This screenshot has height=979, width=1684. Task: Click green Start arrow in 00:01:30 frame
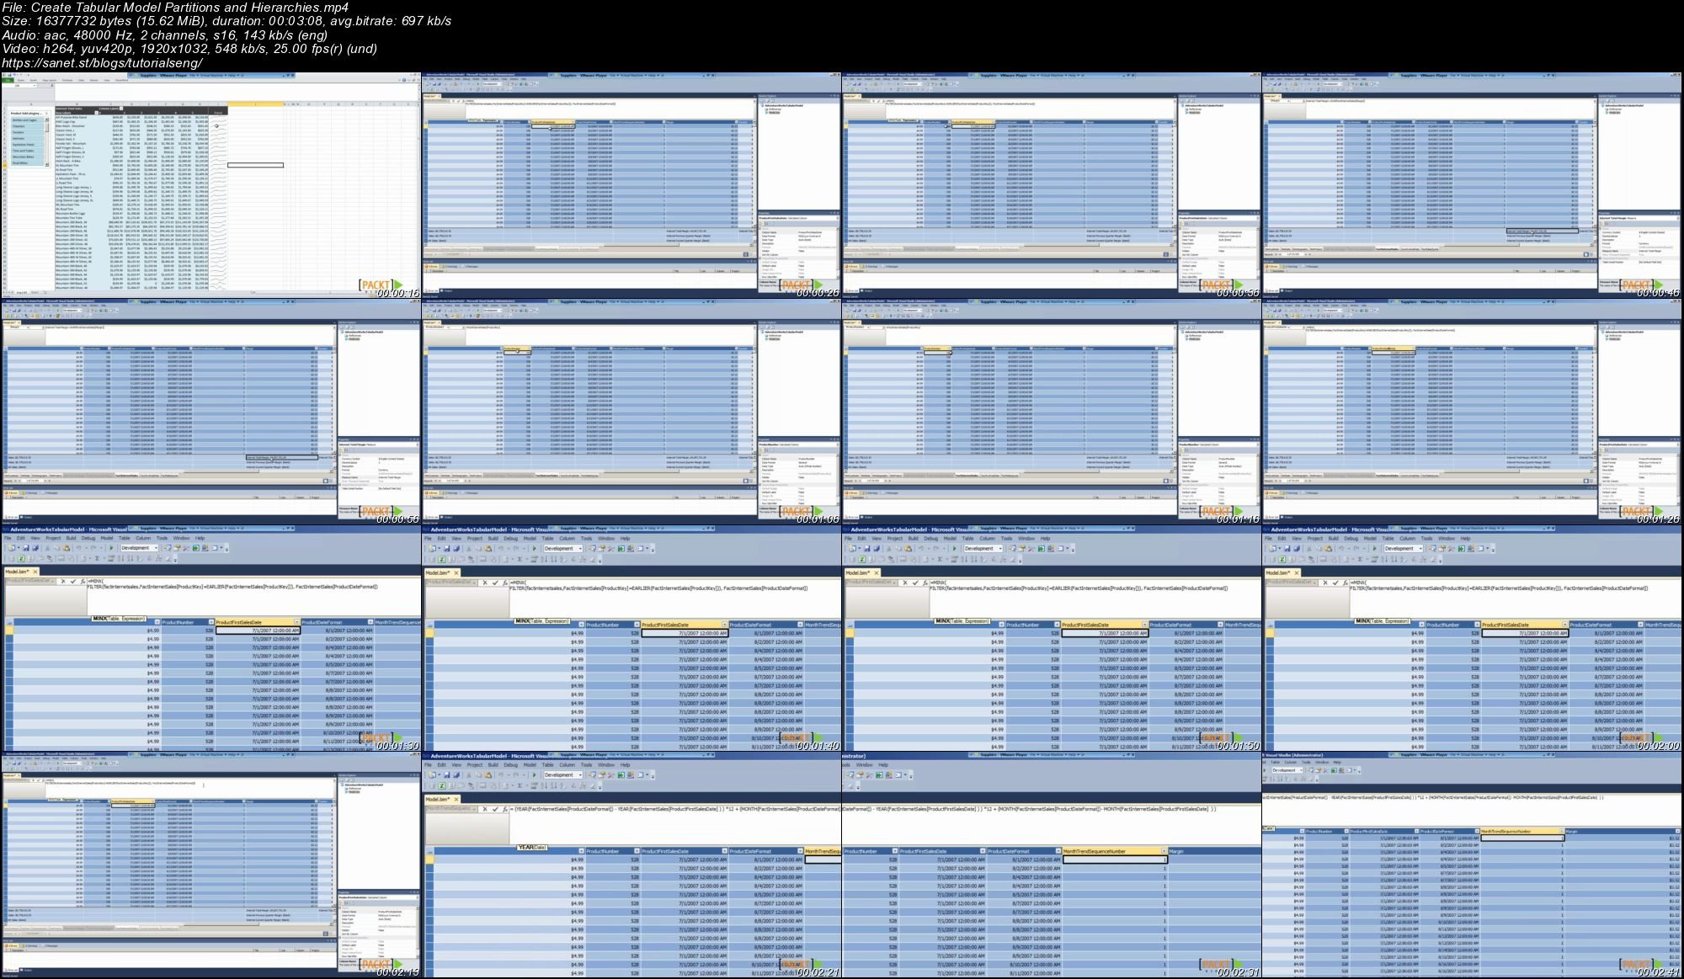(x=111, y=548)
